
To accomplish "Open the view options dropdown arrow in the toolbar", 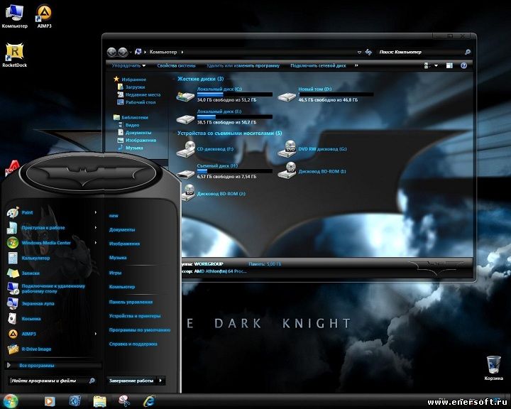I will pos(436,66).
